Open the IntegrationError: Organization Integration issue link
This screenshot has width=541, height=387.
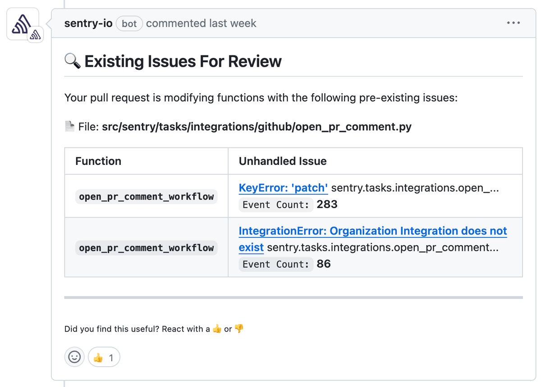[373, 239]
